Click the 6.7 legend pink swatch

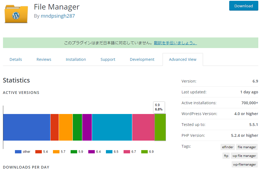(x=127, y=152)
